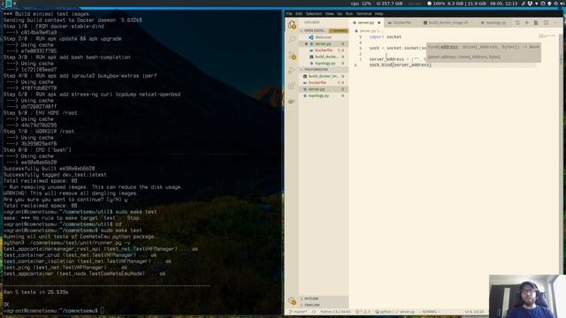Image resolution: width=566 pixels, height=318 pixels.
Task: Click the errors and warnings indicator in status bar
Action: point(363,312)
